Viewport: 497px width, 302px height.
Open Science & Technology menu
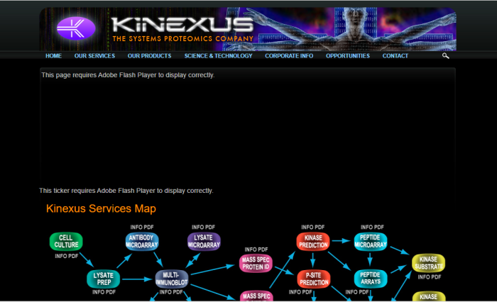pos(219,56)
